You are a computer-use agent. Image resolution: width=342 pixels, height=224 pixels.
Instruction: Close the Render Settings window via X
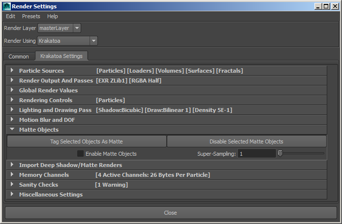(x=335, y=6)
